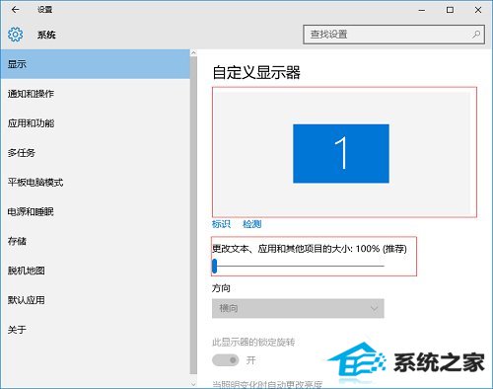The image size is (493, 389).
Task: Toggle the rotation lock switch
Action: tap(225, 360)
